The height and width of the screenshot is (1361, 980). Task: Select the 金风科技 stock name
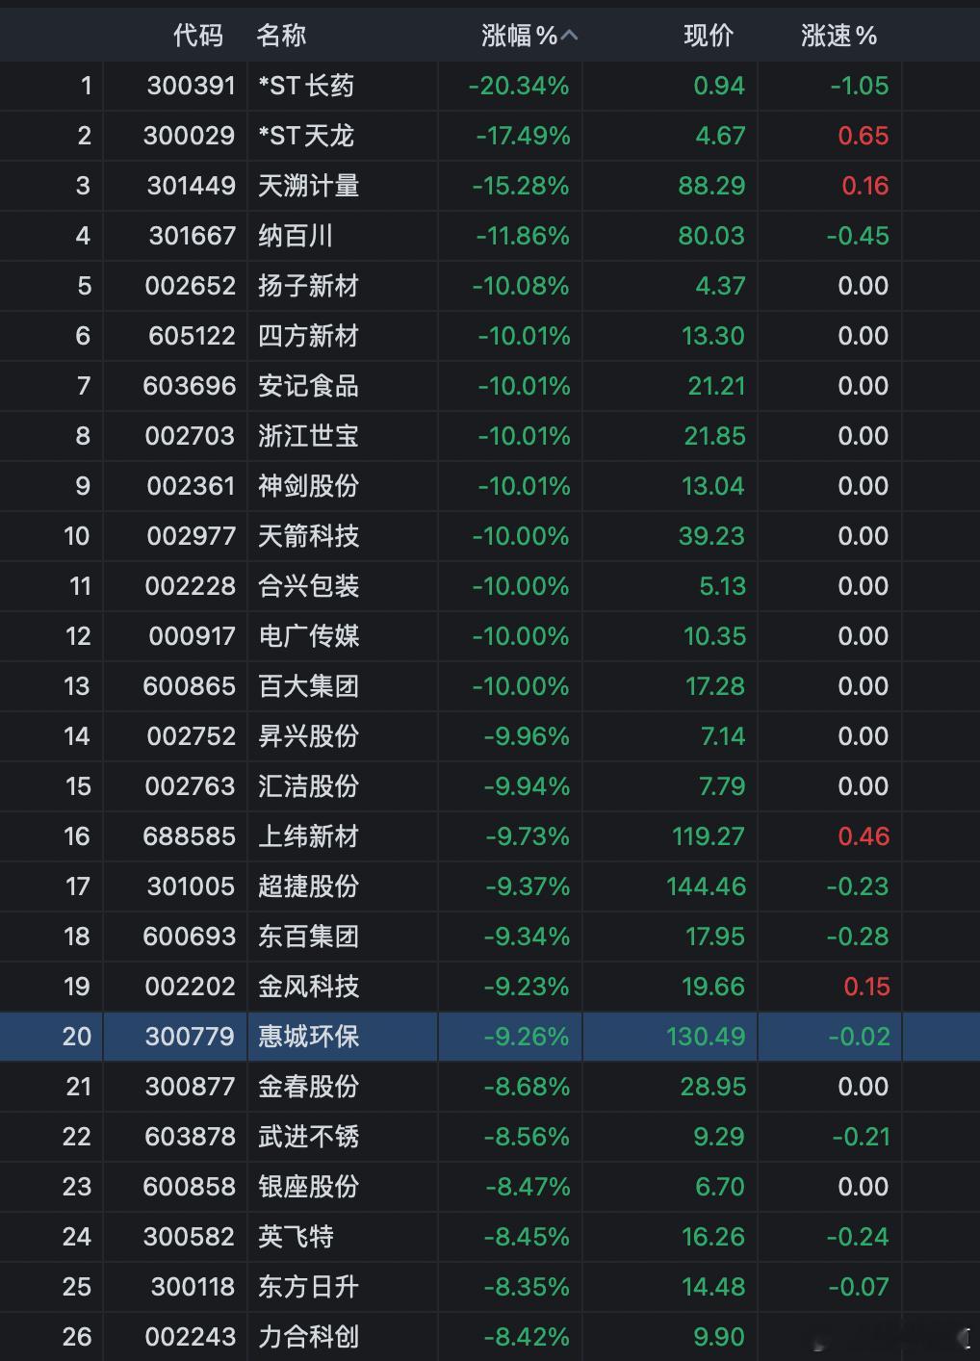coord(308,987)
